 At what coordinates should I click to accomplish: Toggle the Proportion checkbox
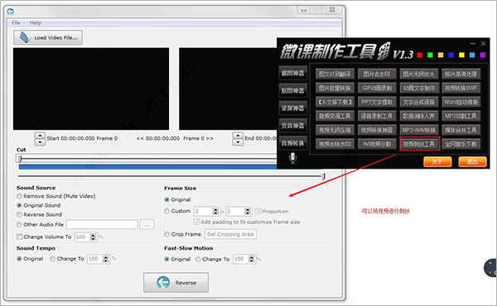pos(258,211)
